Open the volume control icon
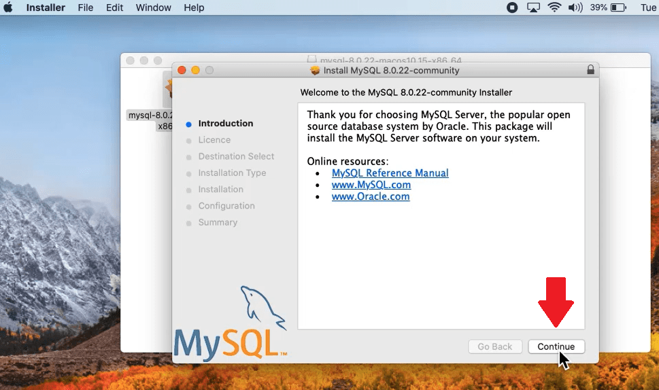Screen dimensions: 659x390 click(575, 7)
